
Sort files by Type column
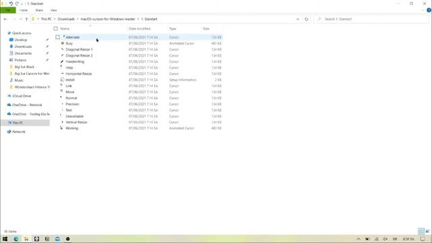coord(173,28)
